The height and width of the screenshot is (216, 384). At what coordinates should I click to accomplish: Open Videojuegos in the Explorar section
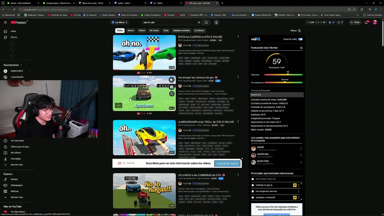tap(14, 185)
